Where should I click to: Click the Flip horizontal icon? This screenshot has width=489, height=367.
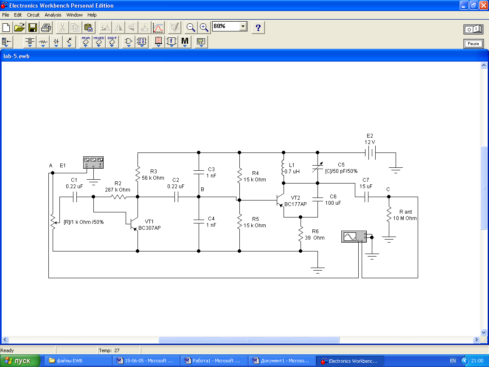pyautogui.click(x=118, y=28)
